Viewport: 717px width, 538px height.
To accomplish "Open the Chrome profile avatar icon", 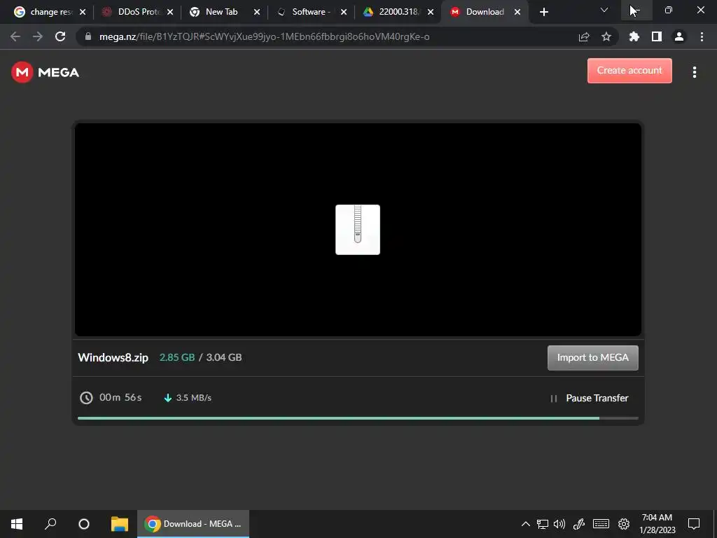I will click(x=679, y=36).
